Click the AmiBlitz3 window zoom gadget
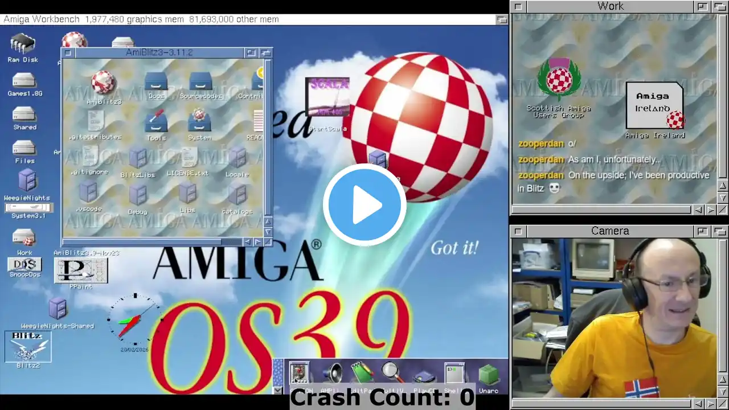Screen dimensions: 729x410 point(251,53)
